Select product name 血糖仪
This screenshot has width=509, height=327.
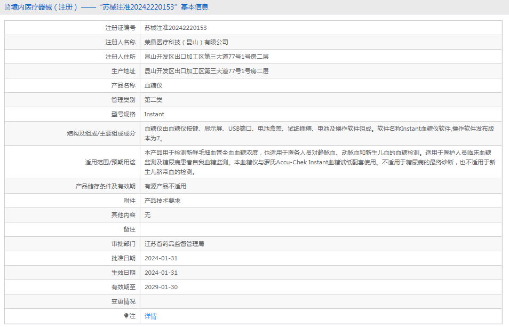click(x=154, y=86)
